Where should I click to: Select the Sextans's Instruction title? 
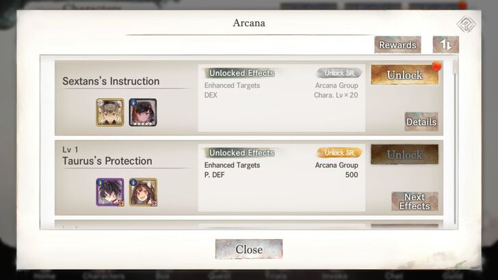[x=111, y=81]
